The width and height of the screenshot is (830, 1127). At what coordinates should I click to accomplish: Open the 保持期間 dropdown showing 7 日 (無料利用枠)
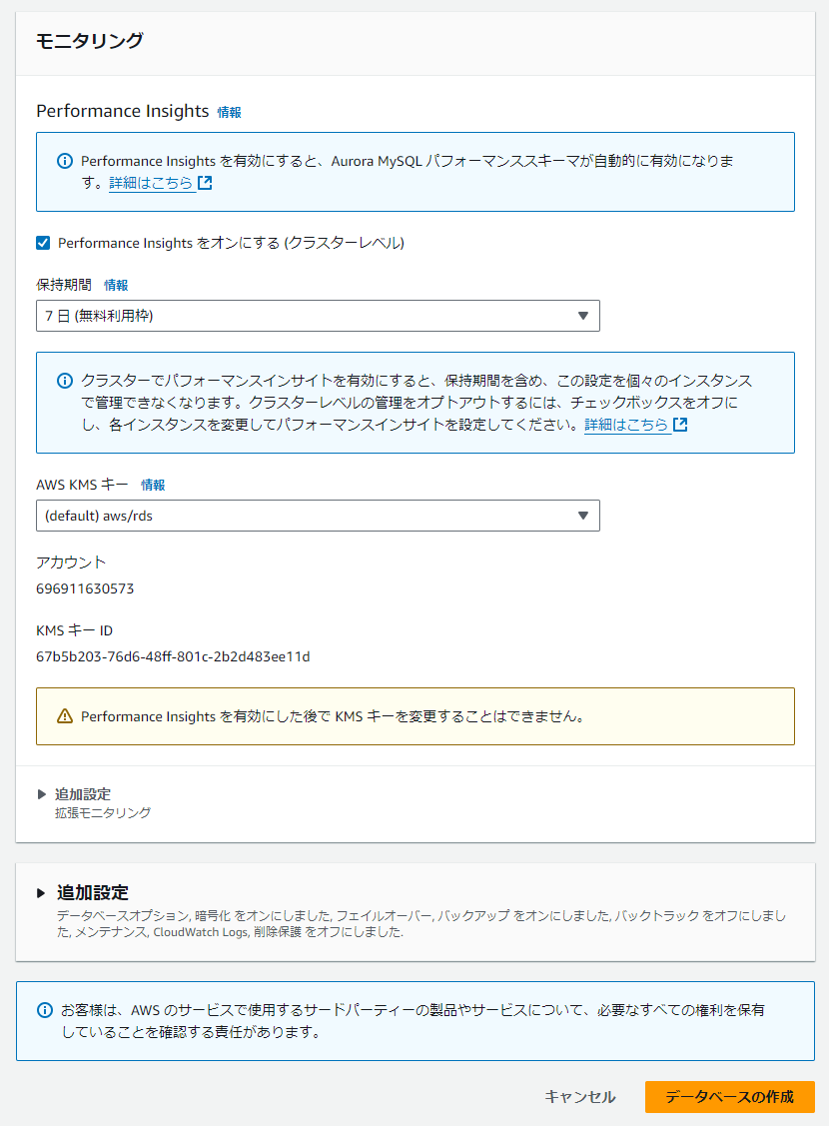click(x=318, y=316)
